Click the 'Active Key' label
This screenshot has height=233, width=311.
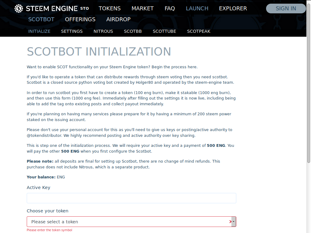coord(39,187)
